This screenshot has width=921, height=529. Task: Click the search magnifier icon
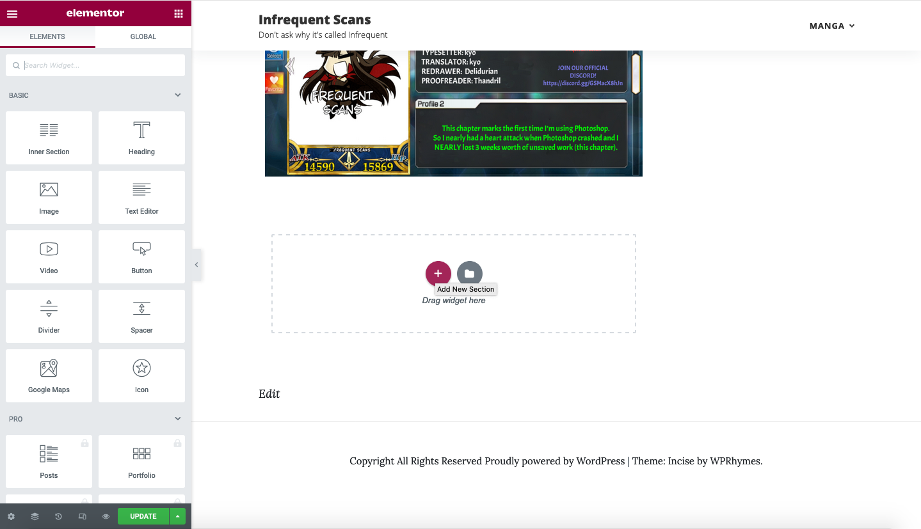16,65
